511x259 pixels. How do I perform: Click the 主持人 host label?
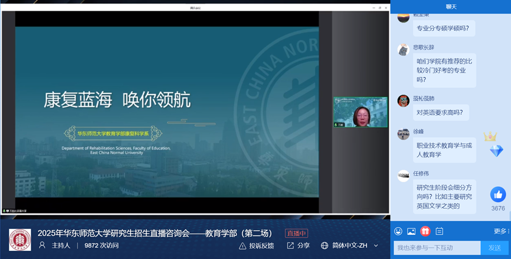coord(61,245)
